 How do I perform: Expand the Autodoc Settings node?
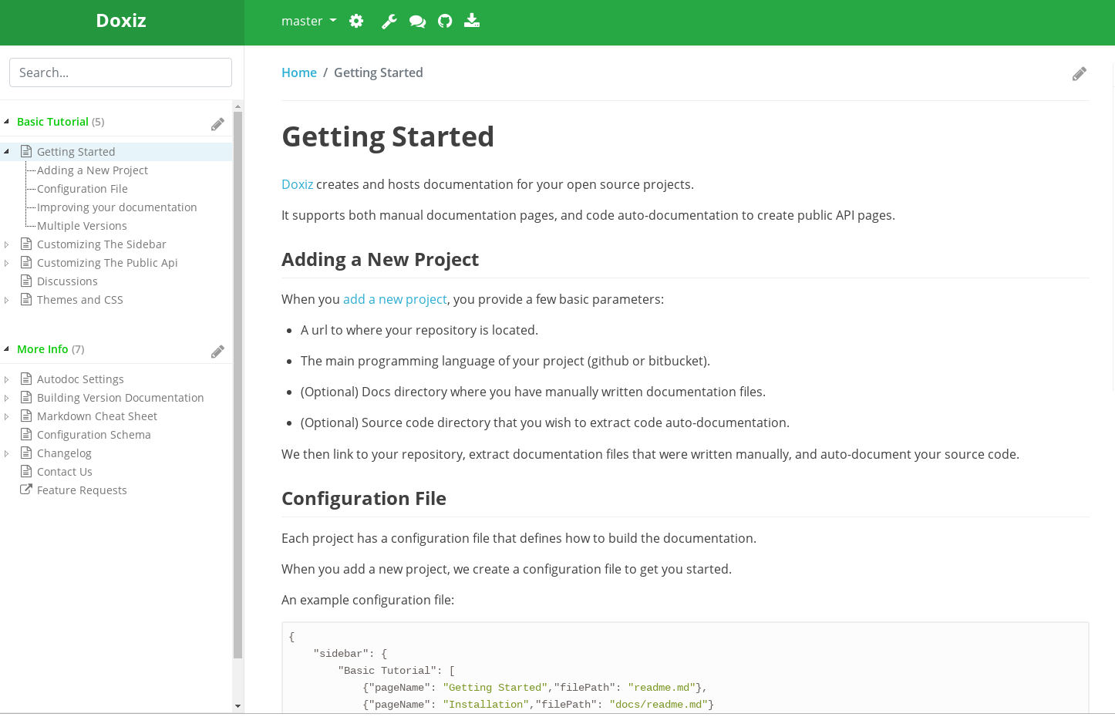coord(6,379)
